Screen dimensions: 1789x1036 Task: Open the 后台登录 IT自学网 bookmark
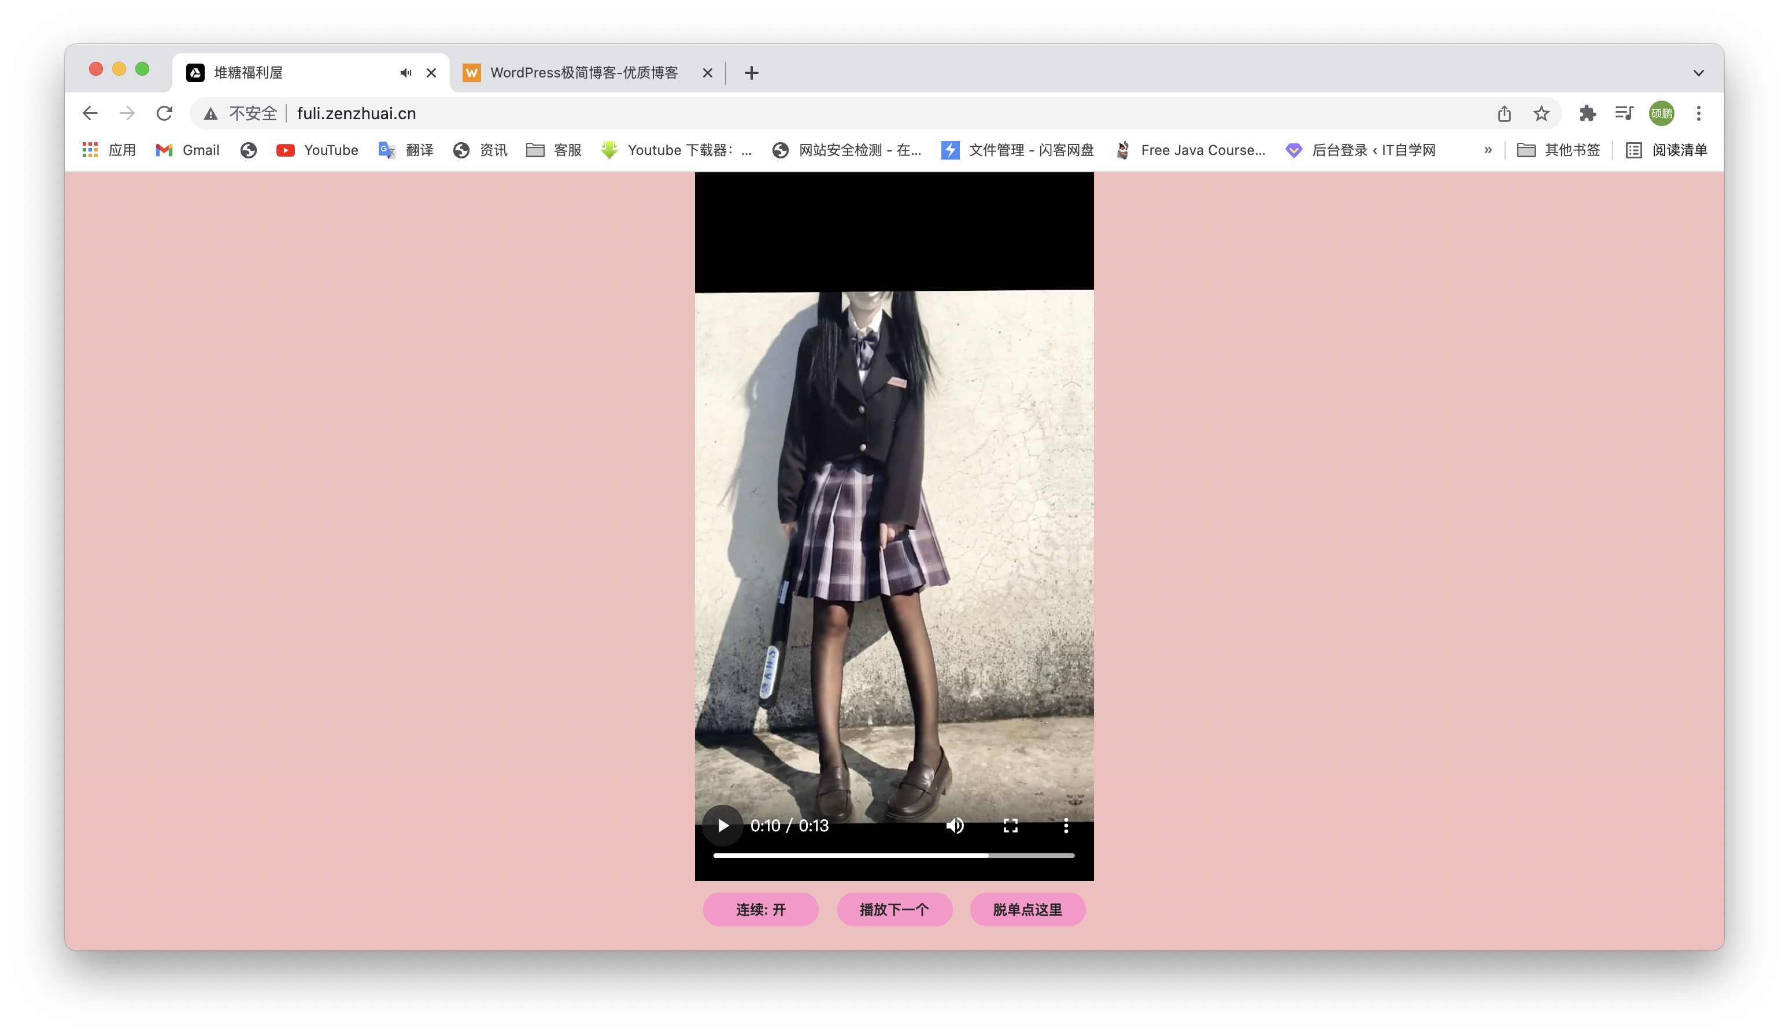1360,150
